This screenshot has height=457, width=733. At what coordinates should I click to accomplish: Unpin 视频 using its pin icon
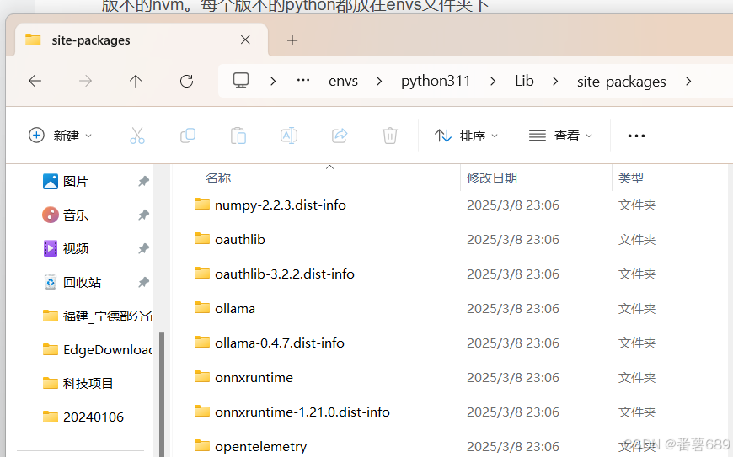point(143,249)
